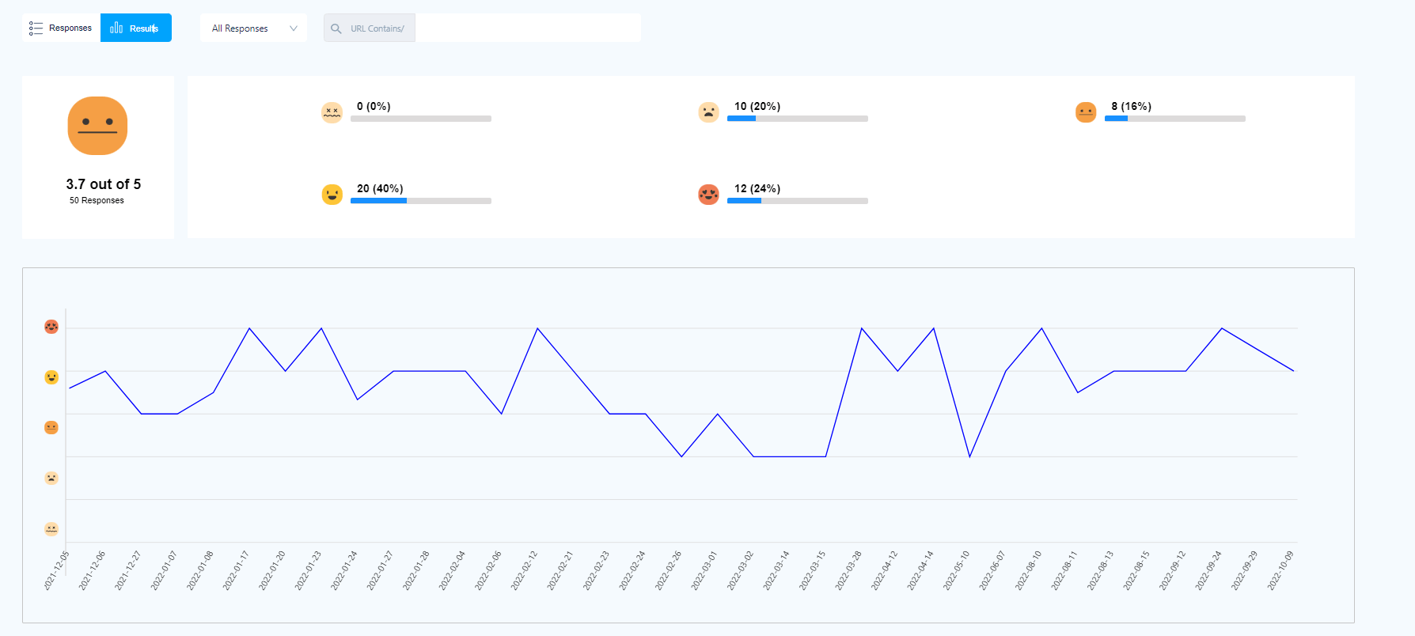Click the heart-eyes emoji on chart y-axis

(51, 327)
